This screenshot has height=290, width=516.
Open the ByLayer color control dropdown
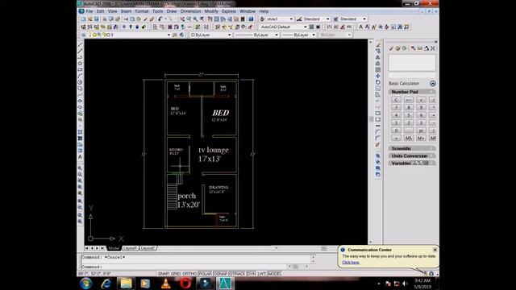click(229, 35)
